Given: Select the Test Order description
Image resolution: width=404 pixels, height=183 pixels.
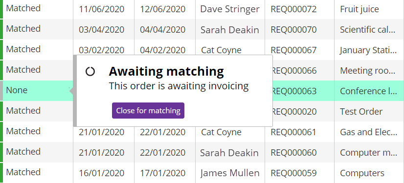Looking at the screenshot, I should coord(361,112).
